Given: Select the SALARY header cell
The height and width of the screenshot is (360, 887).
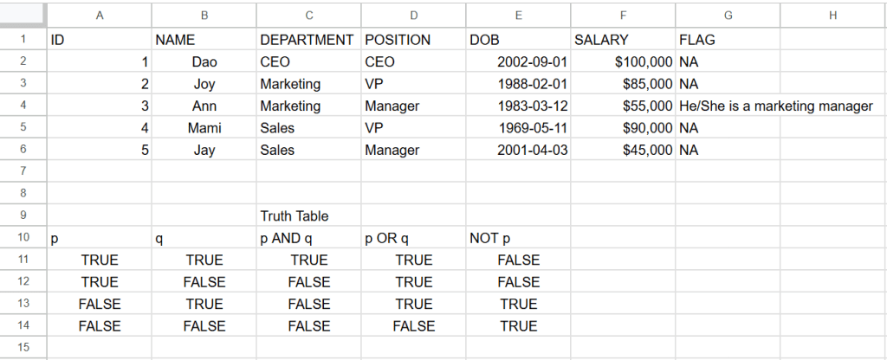Looking at the screenshot, I should coord(623,40).
